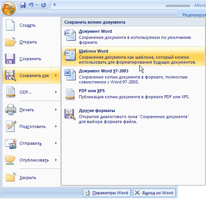Click the Шаблон Word template icon

coord(70,55)
